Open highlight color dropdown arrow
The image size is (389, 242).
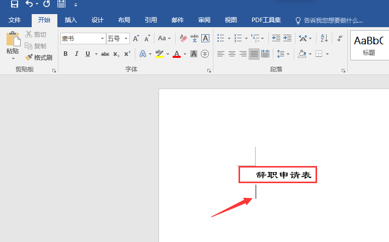(168, 54)
